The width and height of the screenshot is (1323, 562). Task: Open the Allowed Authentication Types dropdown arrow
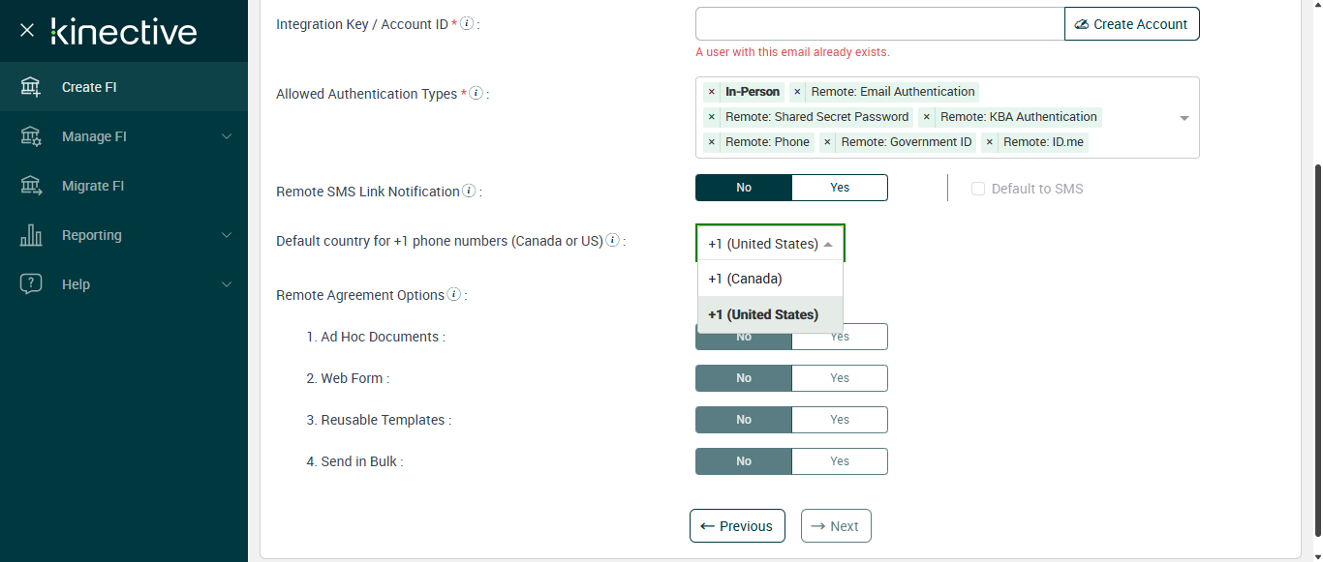(x=1184, y=118)
